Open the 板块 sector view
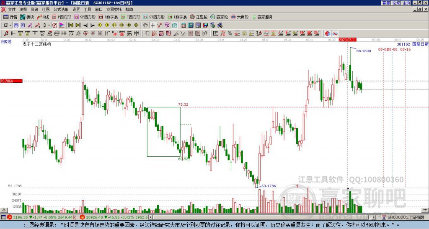The width and height of the screenshot is (429, 229). click(x=27, y=17)
